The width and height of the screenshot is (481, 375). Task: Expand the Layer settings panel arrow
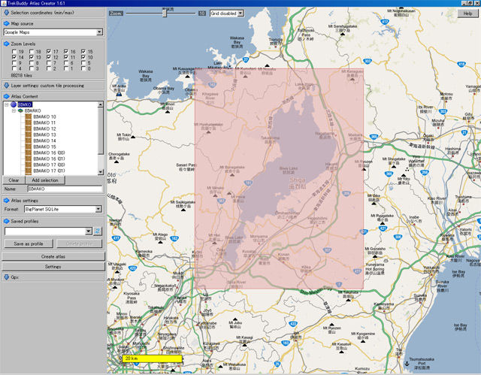tap(6, 86)
